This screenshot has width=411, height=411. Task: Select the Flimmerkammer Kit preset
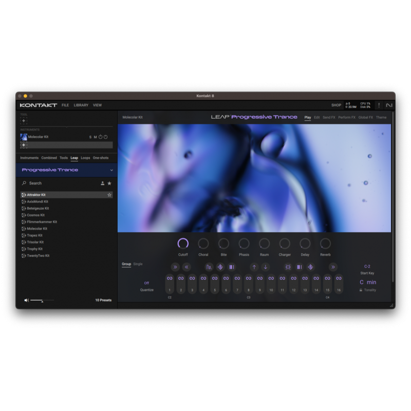[x=67, y=222]
